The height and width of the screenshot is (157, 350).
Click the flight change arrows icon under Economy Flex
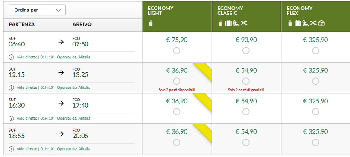click(313, 23)
